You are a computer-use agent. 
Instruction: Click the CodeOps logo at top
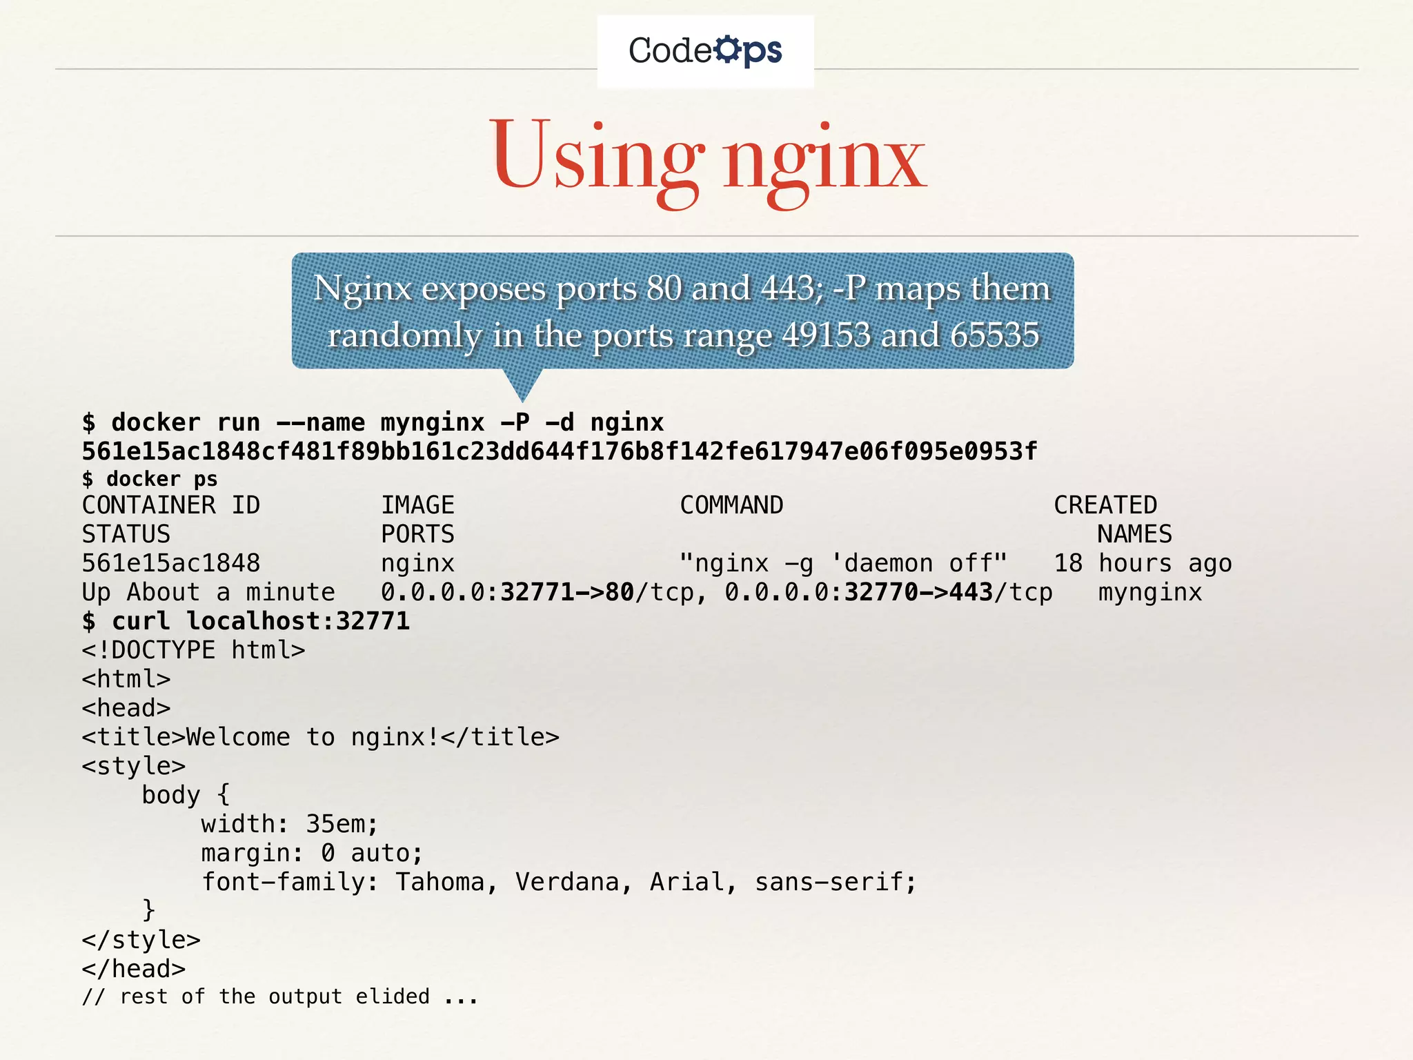tap(705, 51)
